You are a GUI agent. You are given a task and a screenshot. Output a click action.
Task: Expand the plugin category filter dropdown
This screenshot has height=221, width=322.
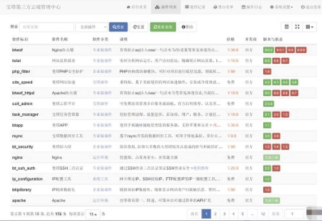click(x=92, y=27)
